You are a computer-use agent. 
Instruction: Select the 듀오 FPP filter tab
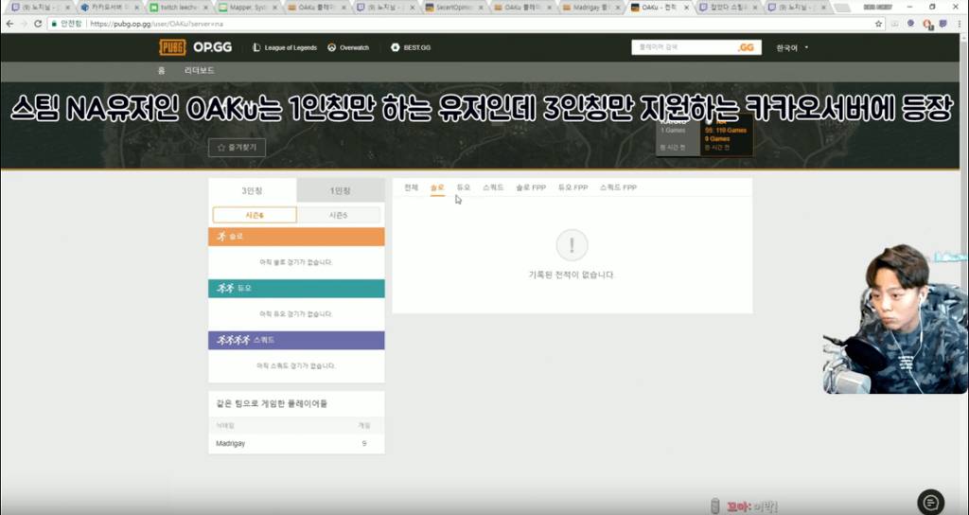coord(573,187)
